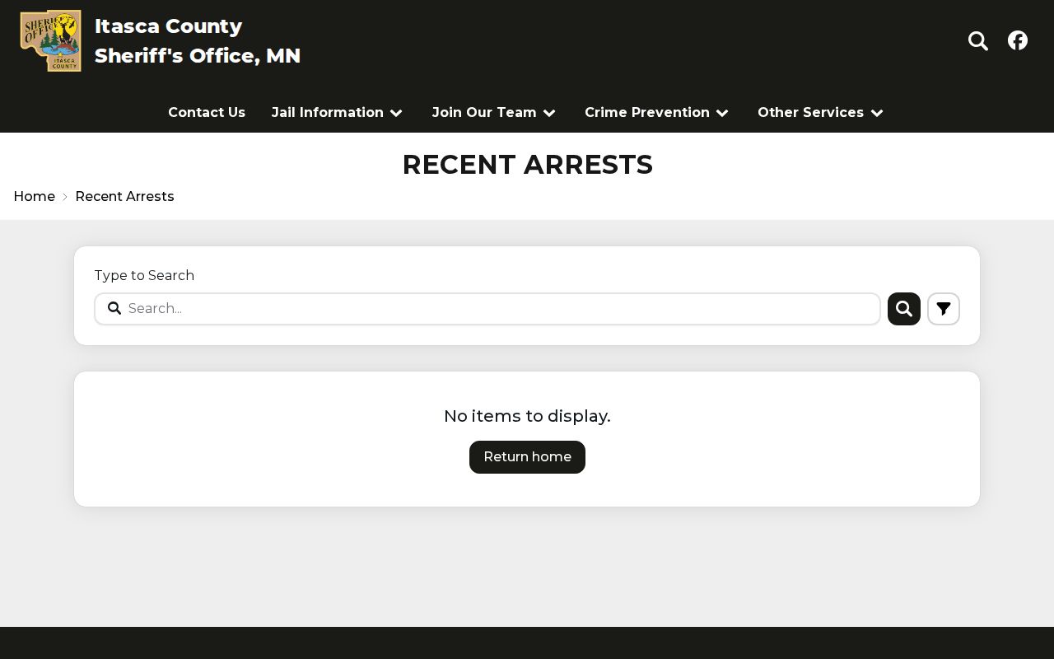Image resolution: width=1054 pixels, height=659 pixels.
Task: Submit search with black magnifier button
Action: click(x=904, y=309)
